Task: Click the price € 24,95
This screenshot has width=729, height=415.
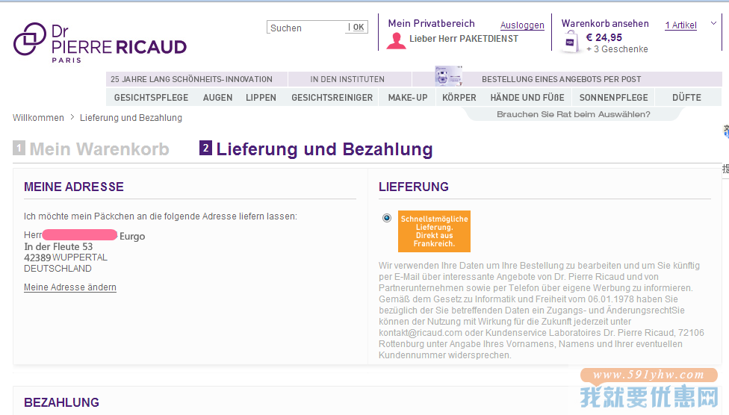Action: 604,37
